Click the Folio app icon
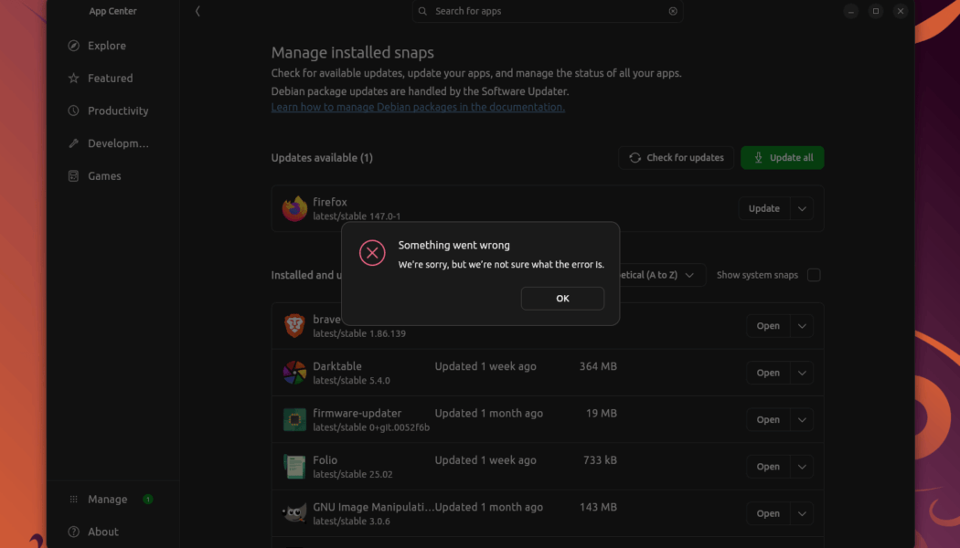Viewport: 960px width, 548px height. (294, 467)
